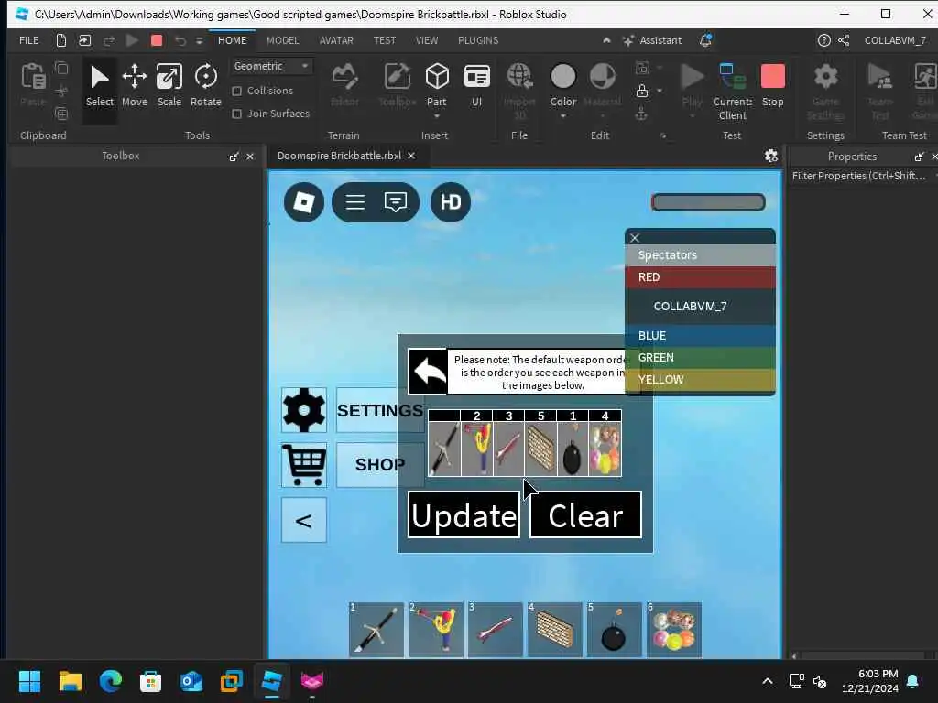The height and width of the screenshot is (703, 938).
Task: Select the GREEN team row
Action: click(x=700, y=358)
